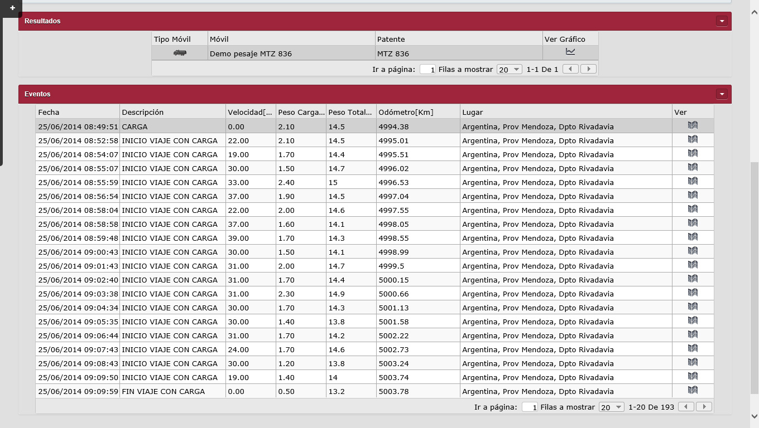Click the speed value 39.00
The width and height of the screenshot is (759, 428).
(238, 238)
